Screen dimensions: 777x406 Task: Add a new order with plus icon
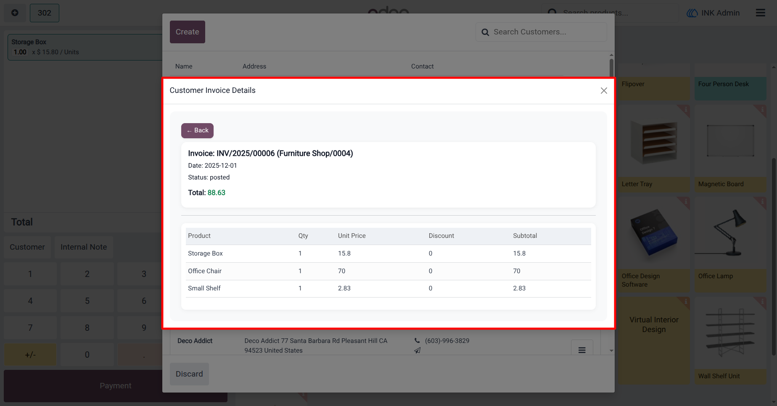(15, 13)
